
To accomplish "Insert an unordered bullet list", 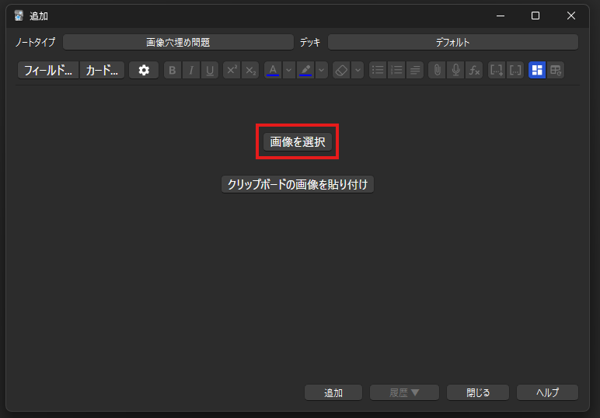I will (378, 71).
